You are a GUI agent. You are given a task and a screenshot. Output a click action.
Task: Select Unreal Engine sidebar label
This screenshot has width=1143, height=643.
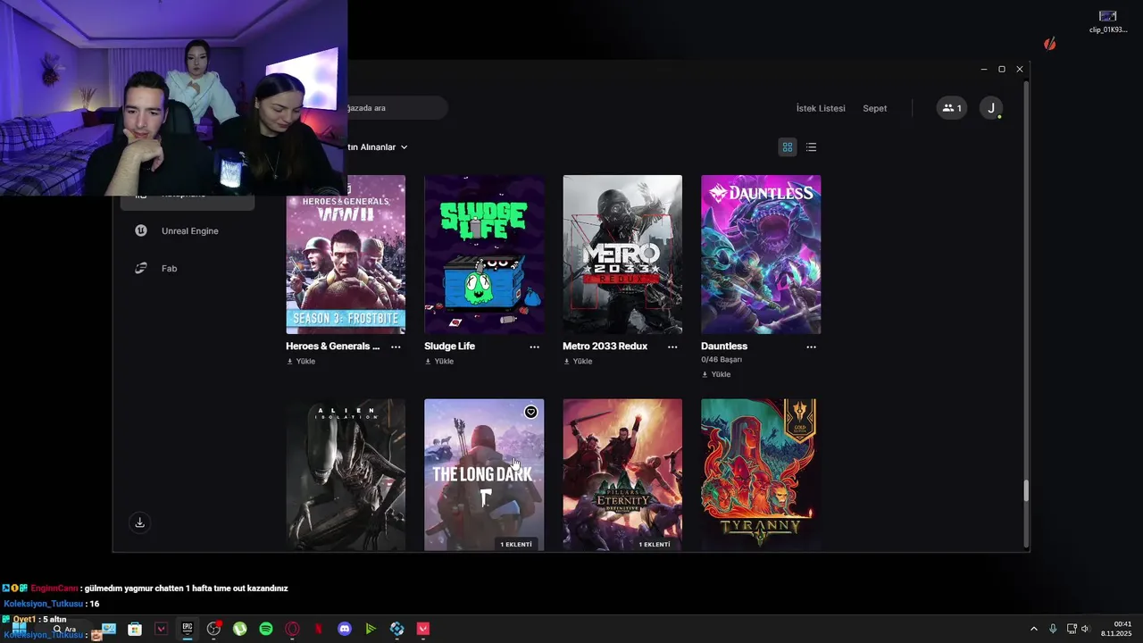(x=190, y=231)
